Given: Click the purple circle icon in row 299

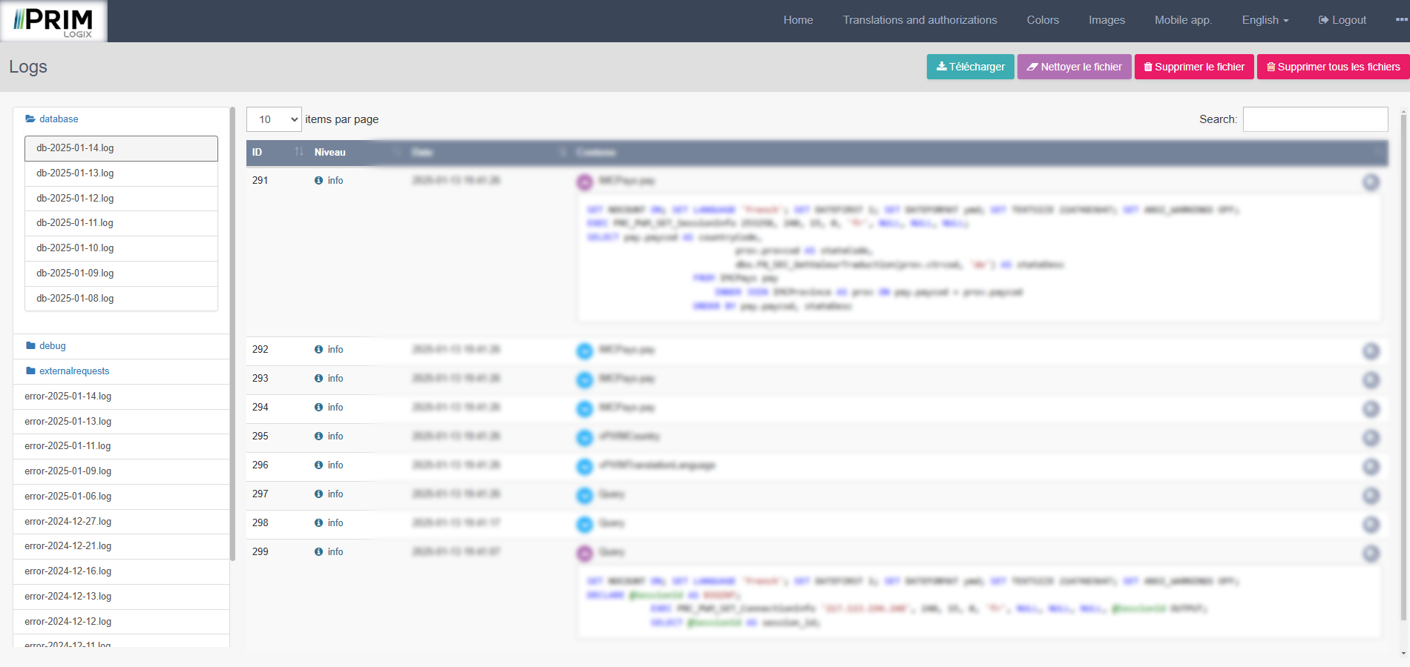Looking at the screenshot, I should click(585, 553).
